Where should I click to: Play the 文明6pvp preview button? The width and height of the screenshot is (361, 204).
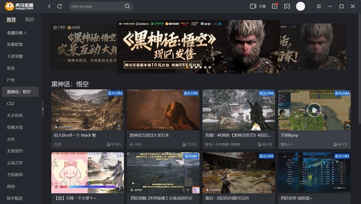(314, 110)
